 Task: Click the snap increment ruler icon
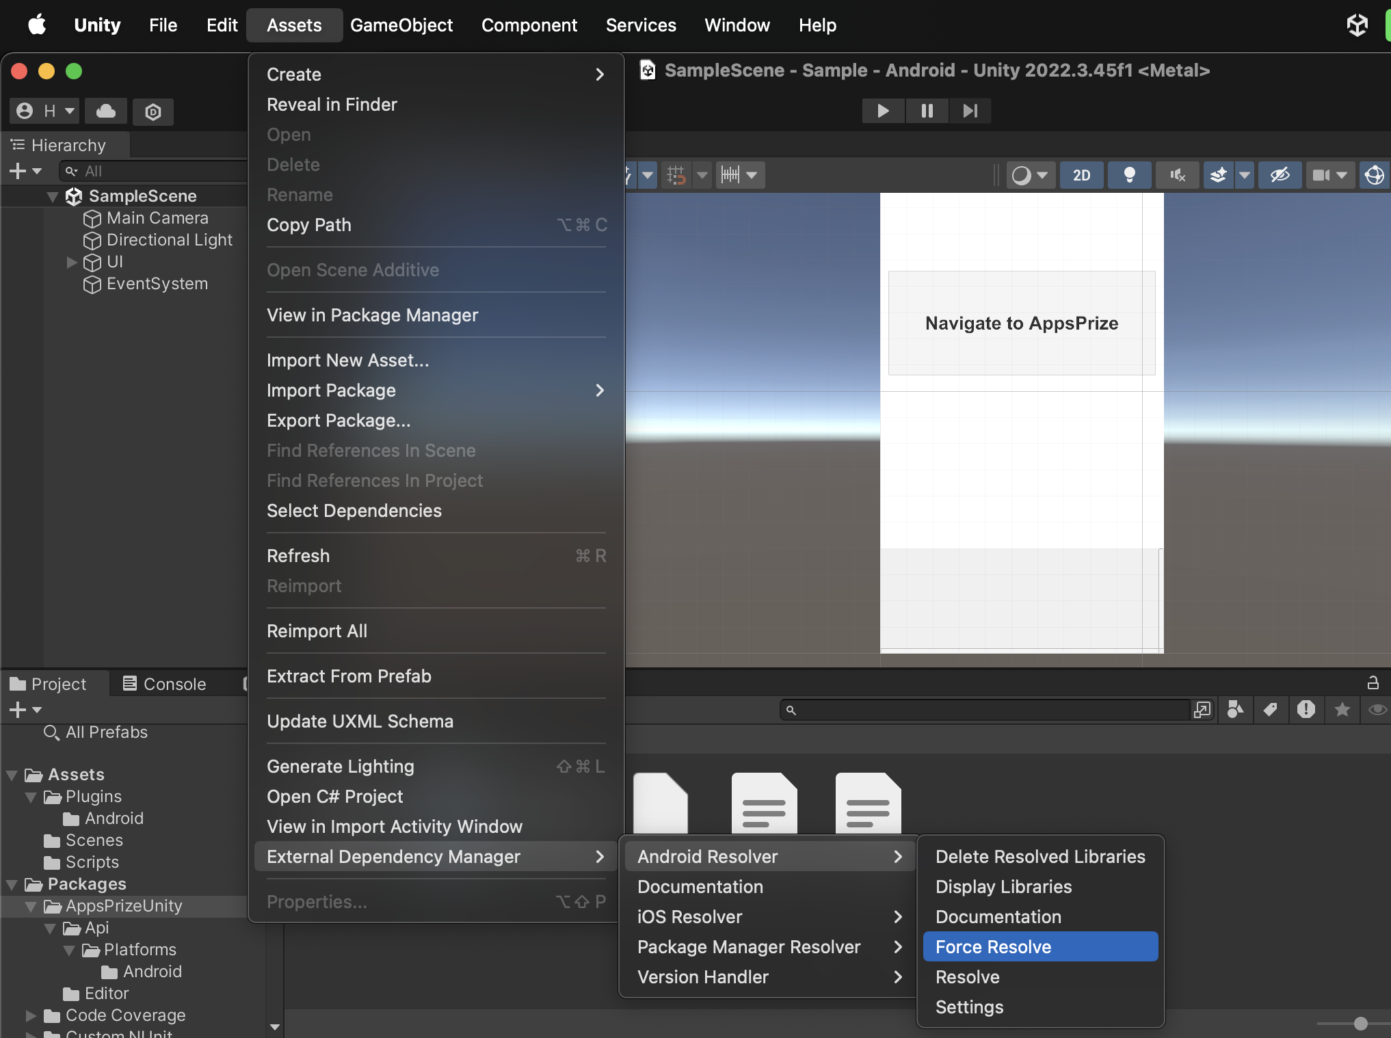[x=730, y=175]
